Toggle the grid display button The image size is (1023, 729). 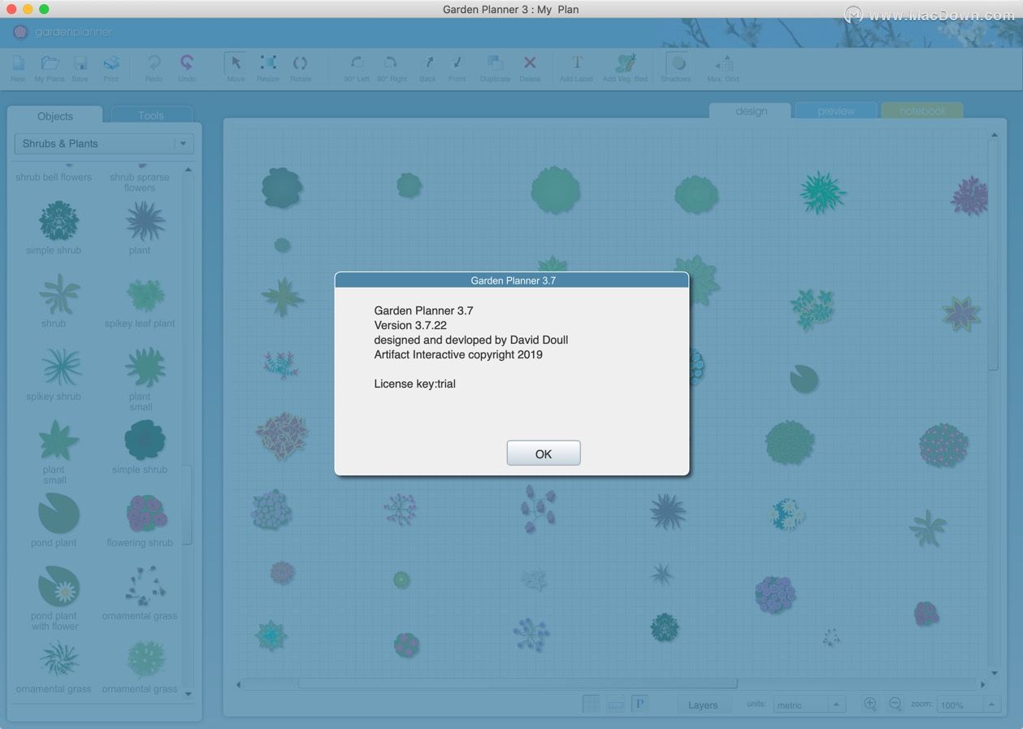(592, 704)
